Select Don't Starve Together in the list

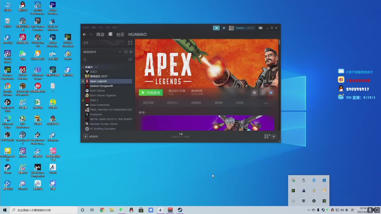click(x=107, y=95)
